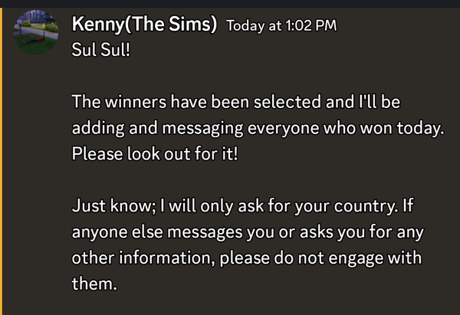Click the dark strip above the message
This screenshot has width=460, height=315.
point(230,4)
